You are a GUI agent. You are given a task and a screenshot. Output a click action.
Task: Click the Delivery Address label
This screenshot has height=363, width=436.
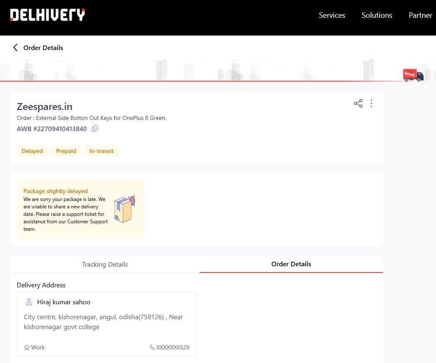[x=41, y=285]
